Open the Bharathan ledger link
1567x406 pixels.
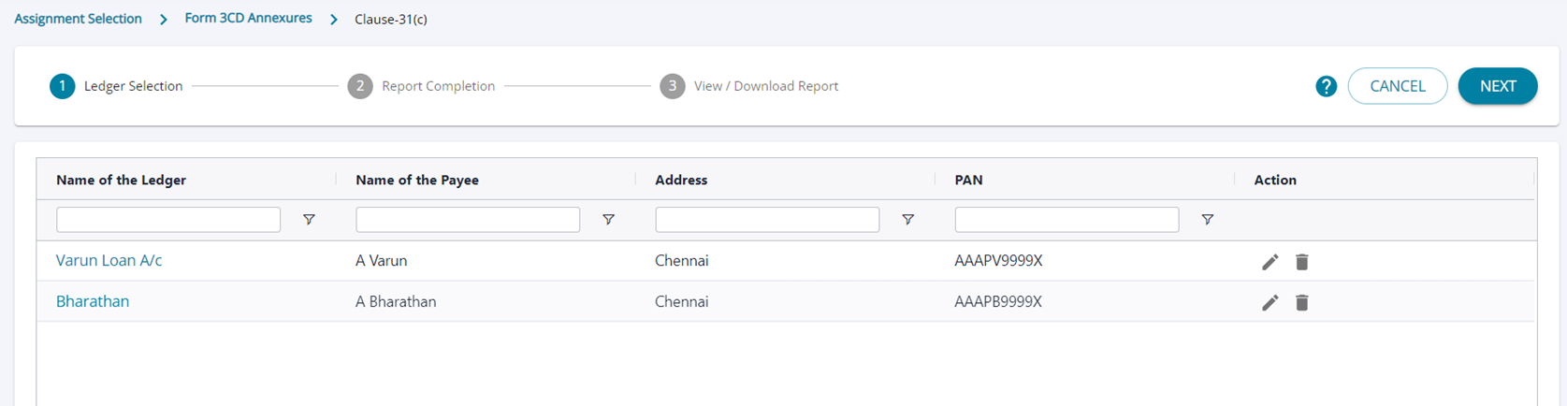93,302
